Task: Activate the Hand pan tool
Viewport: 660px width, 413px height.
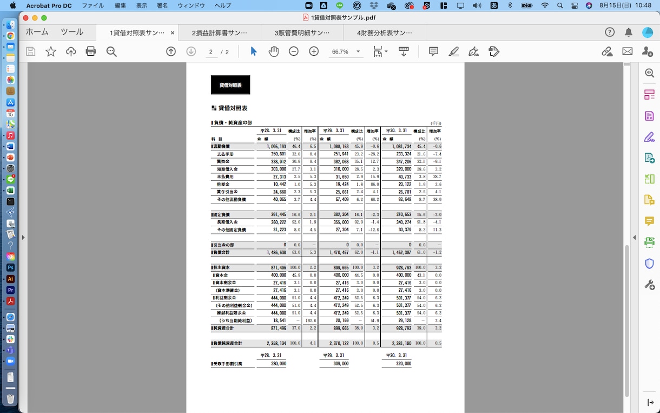Action: coord(274,51)
